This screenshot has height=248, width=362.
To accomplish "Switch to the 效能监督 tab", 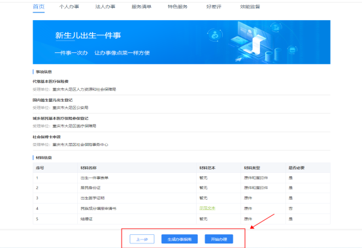I will (250, 7).
